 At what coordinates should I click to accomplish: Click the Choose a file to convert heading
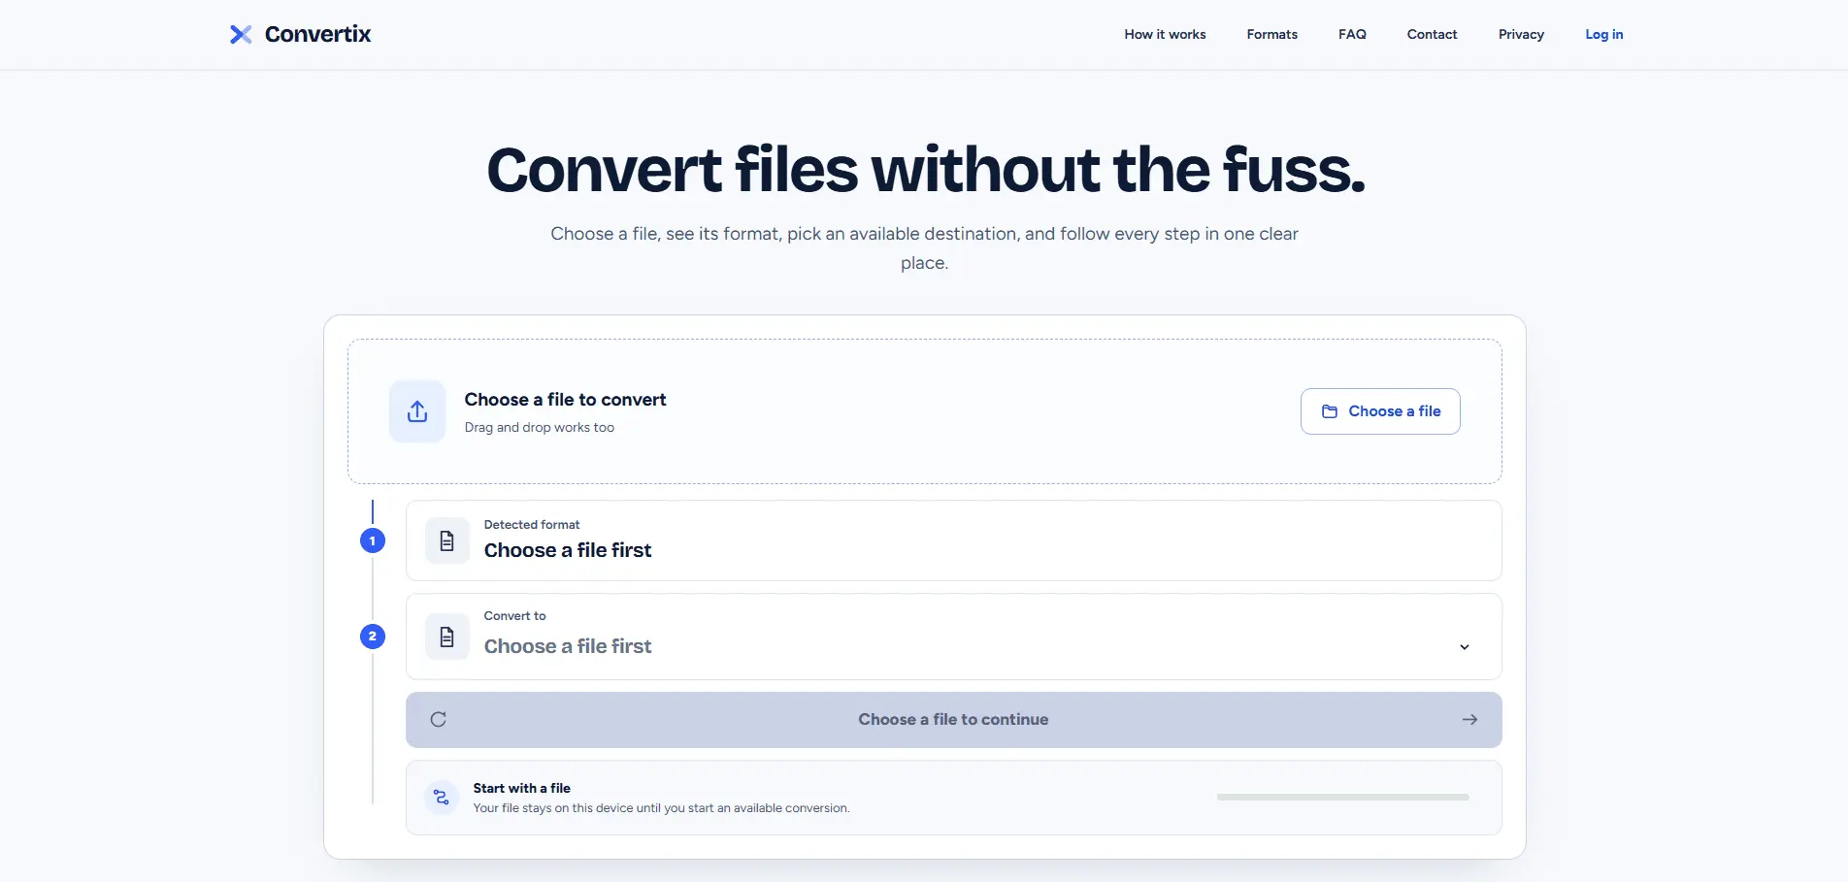click(565, 400)
